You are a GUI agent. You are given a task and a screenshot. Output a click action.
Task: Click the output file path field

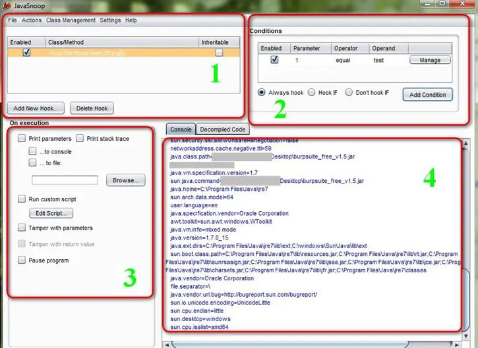[65, 180]
